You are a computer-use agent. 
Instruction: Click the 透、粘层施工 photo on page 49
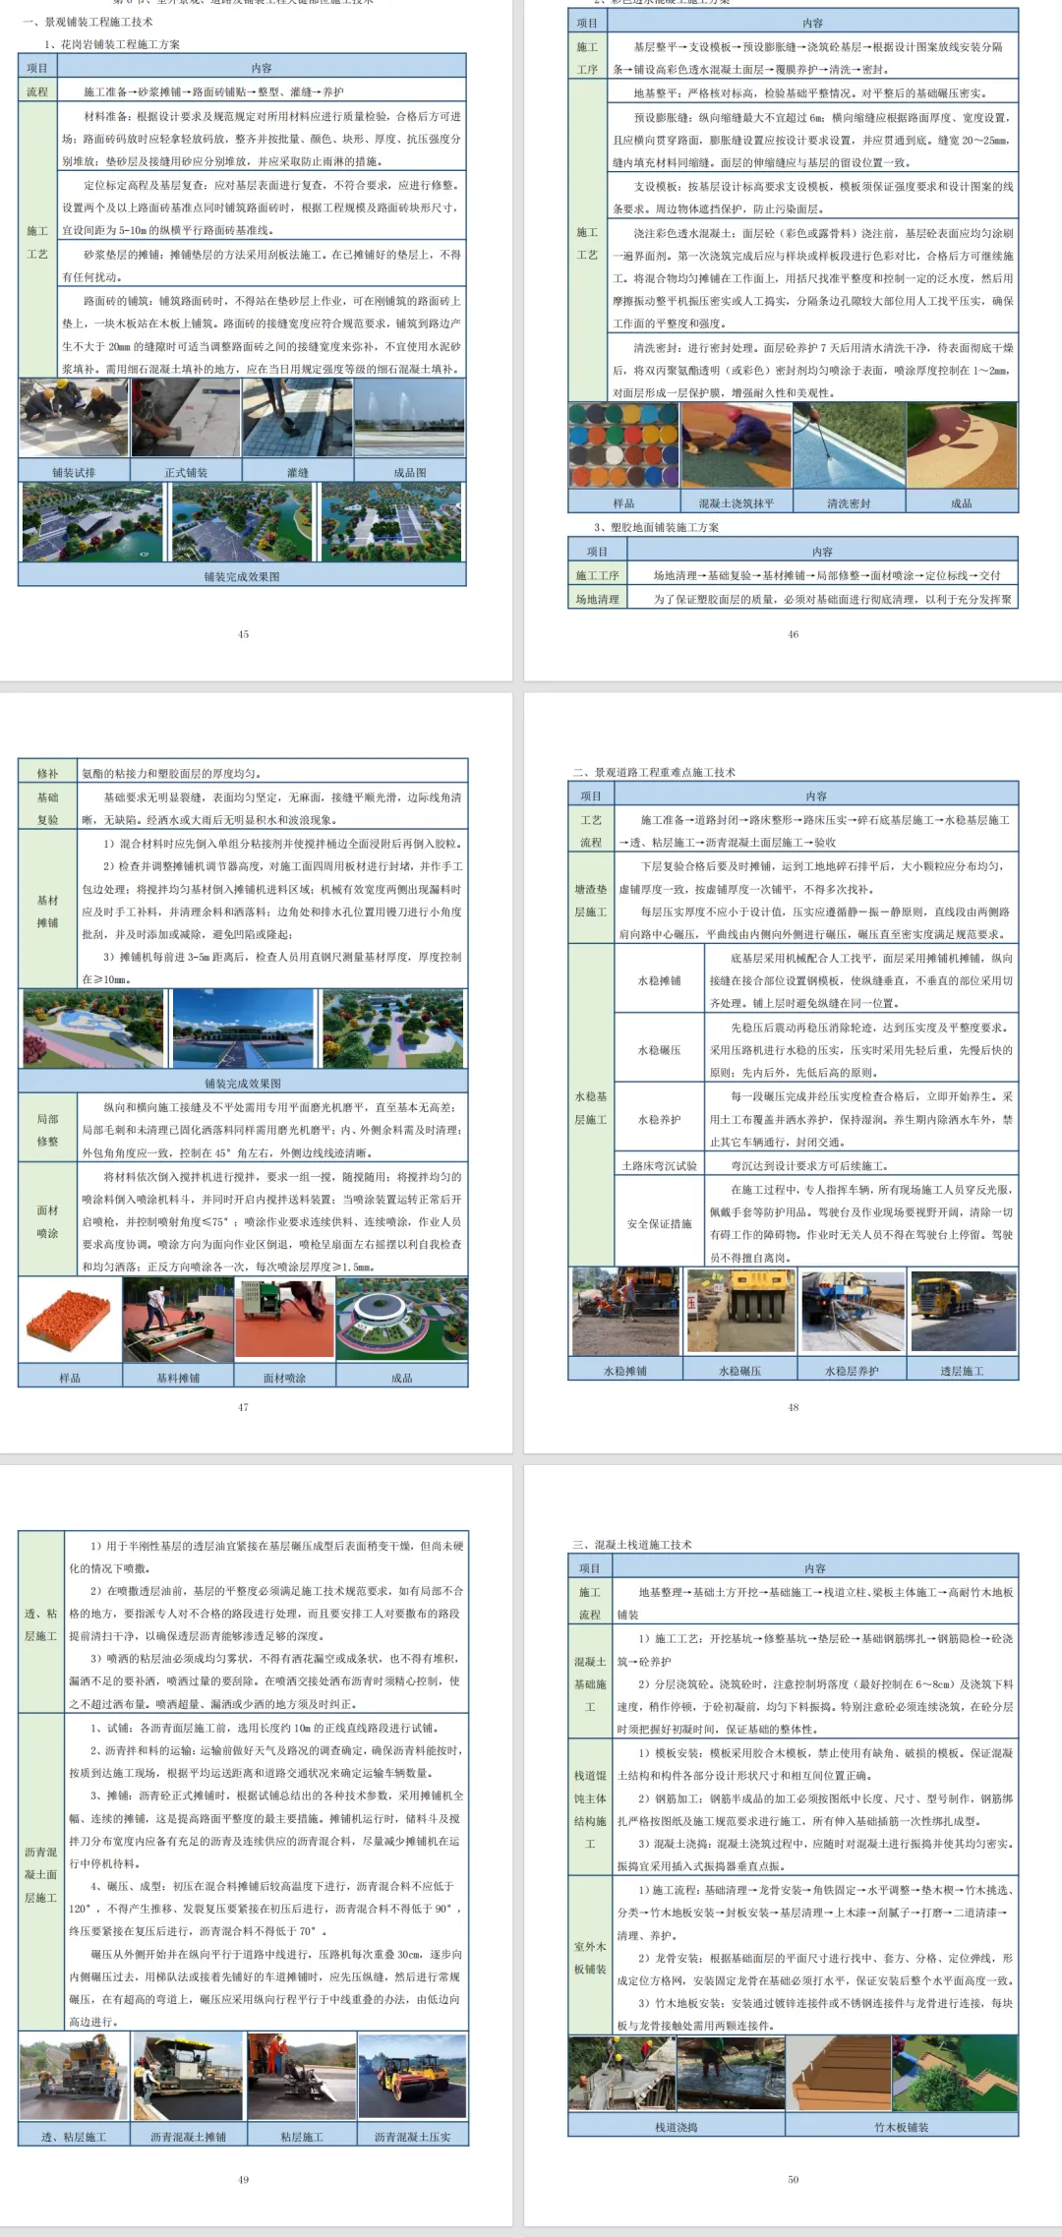pos(74,2076)
